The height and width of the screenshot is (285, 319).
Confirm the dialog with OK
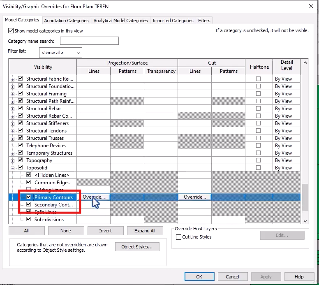tap(199, 277)
